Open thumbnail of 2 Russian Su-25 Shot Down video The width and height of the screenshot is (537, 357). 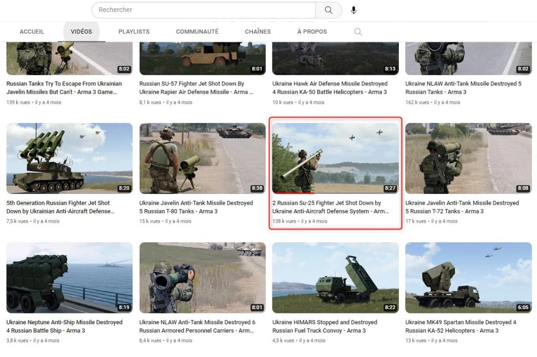pyautogui.click(x=335, y=158)
